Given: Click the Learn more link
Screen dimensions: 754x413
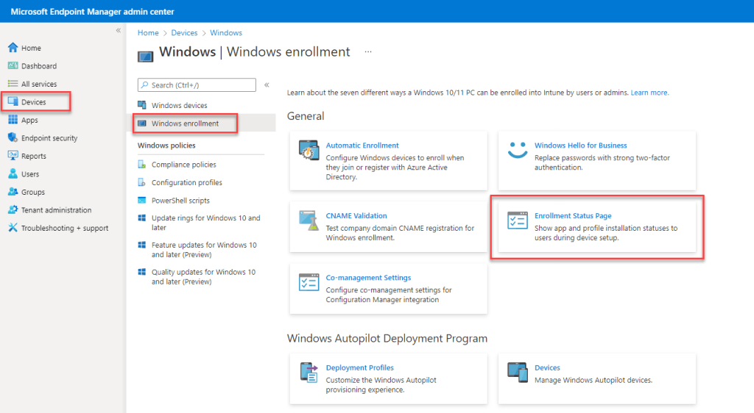Looking at the screenshot, I should pyautogui.click(x=649, y=93).
